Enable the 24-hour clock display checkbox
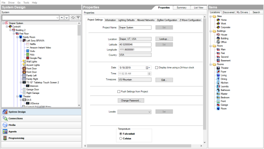 [x=157, y=67]
